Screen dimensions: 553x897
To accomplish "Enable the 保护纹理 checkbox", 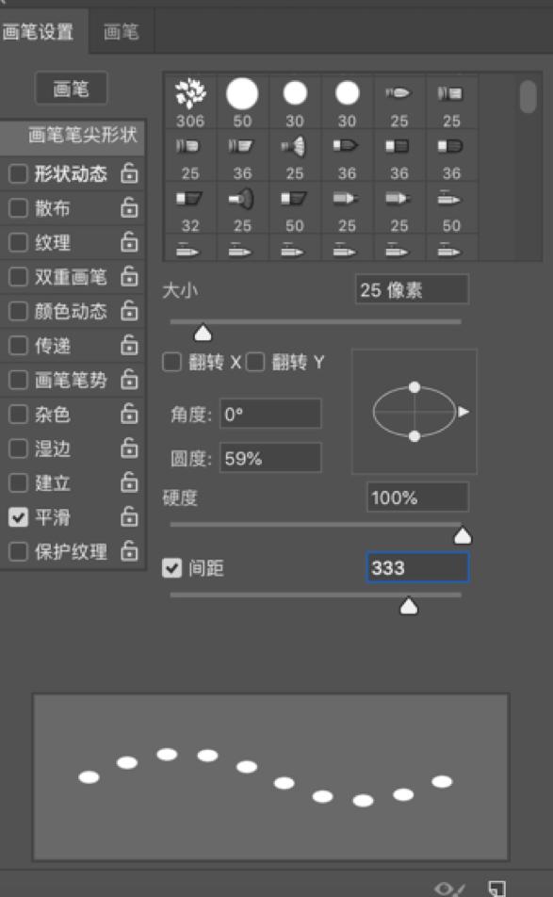I will [18, 551].
